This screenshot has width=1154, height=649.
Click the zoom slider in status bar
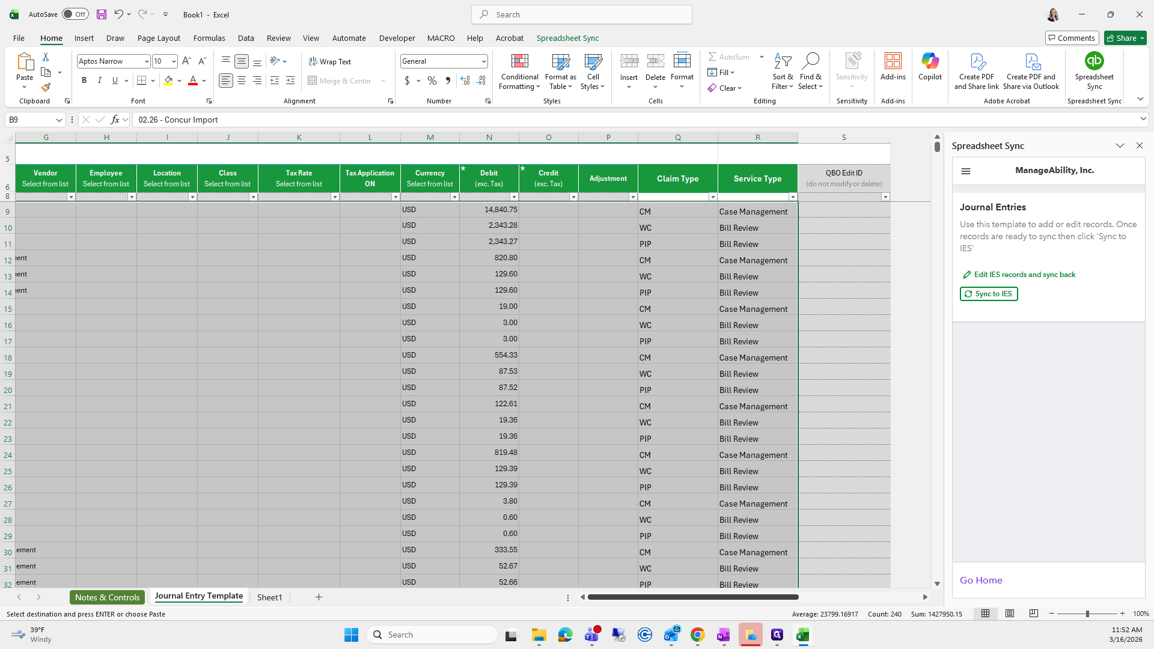tap(1087, 614)
